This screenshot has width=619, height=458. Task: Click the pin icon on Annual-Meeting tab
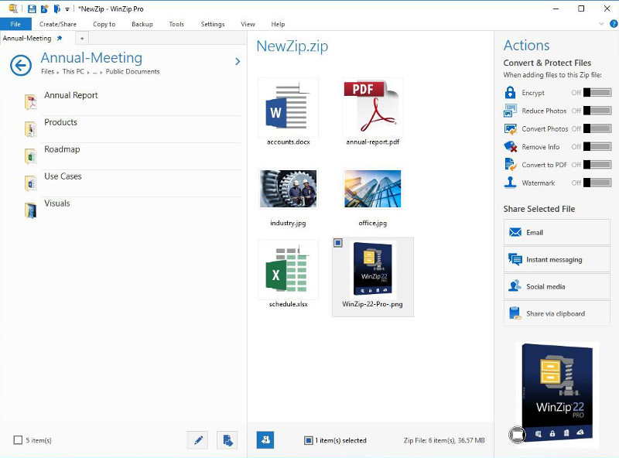coord(60,39)
